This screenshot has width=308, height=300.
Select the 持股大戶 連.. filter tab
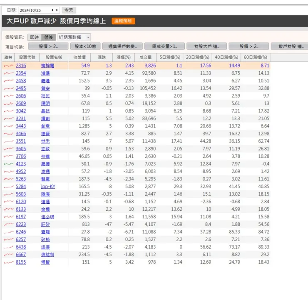[206, 46]
